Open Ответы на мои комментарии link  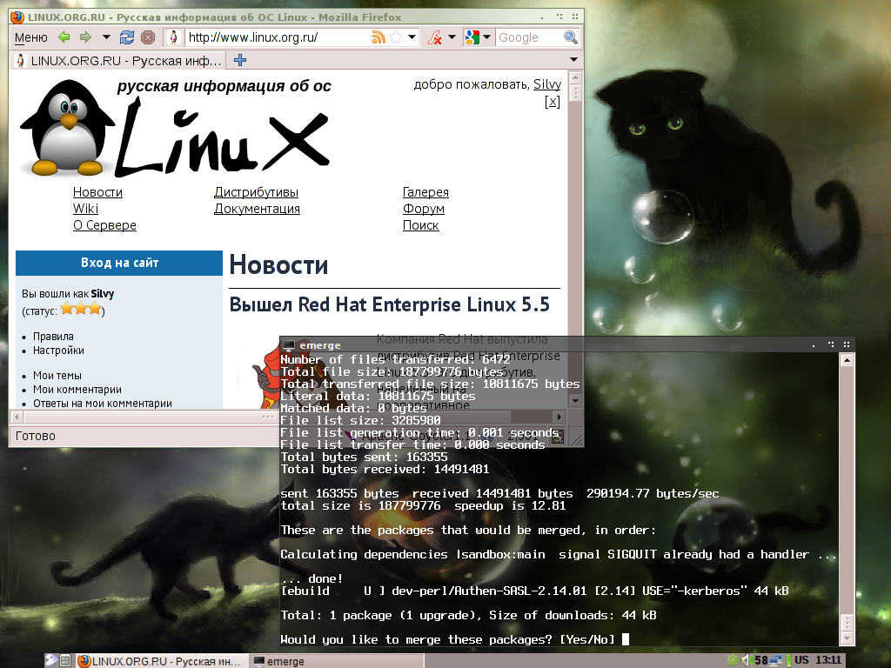tap(103, 404)
